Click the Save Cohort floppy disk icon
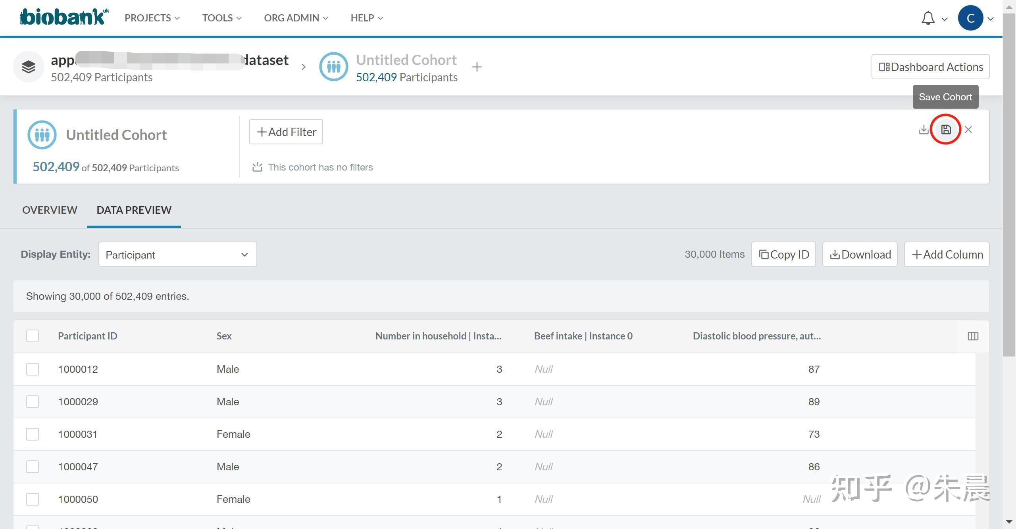Image resolution: width=1016 pixels, height=529 pixels. (946, 130)
